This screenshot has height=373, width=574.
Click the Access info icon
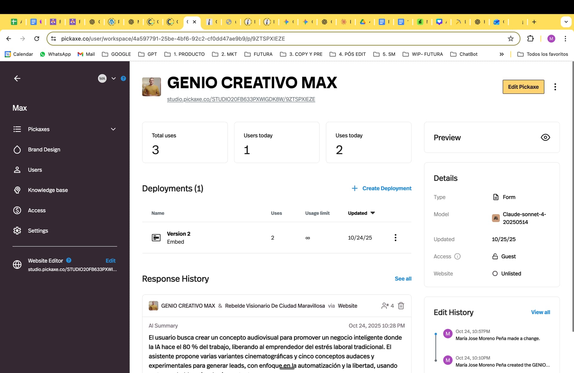tap(457, 256)
